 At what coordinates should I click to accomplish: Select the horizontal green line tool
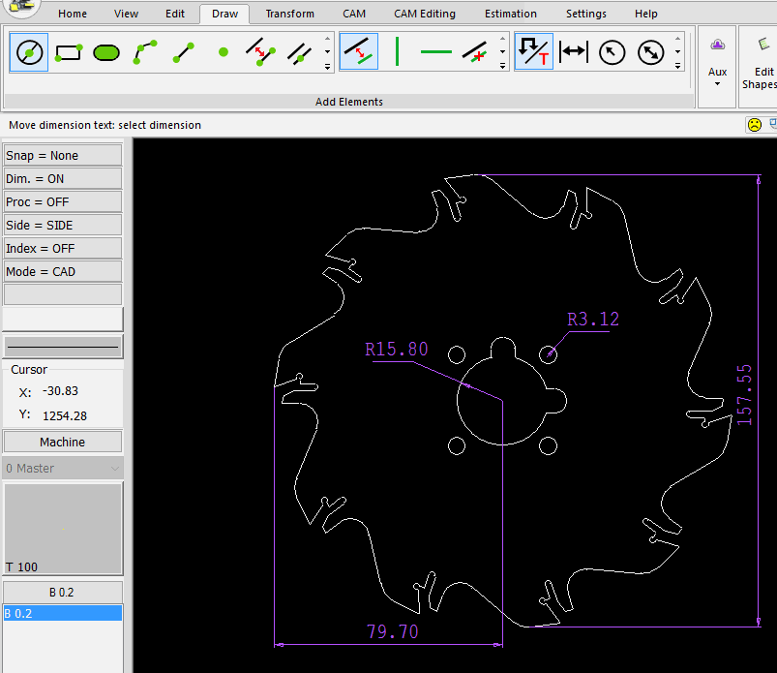coord(435,51)
